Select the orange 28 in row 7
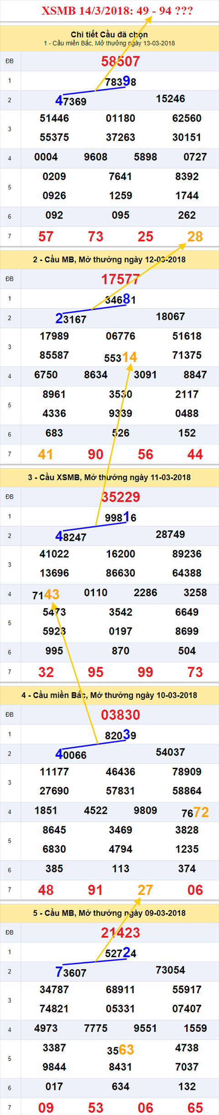Viewport: 219px width, 1115px height. point(195,237)
